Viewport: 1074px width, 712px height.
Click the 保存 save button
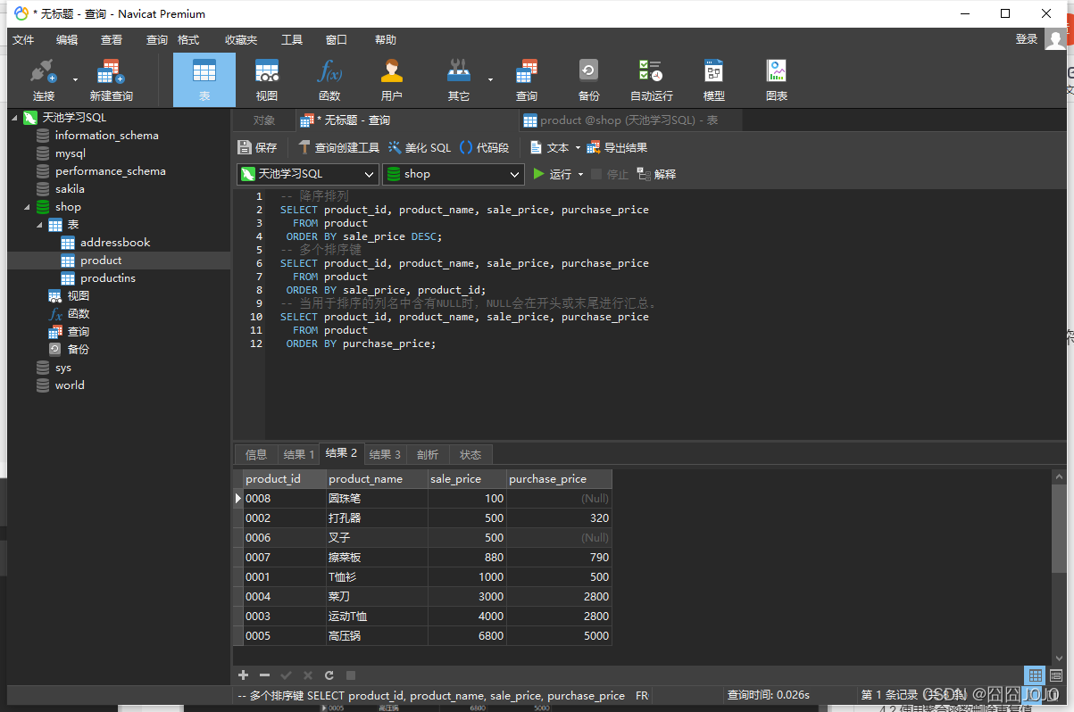(257, 147)
